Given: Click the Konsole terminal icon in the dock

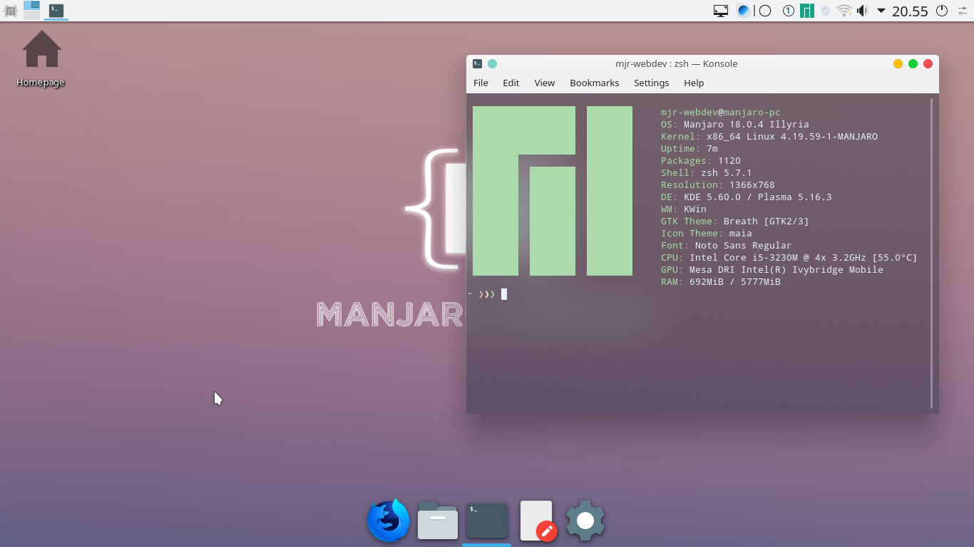Looking at the screenshot, I should pyautogui.click(x=487, y=521).
